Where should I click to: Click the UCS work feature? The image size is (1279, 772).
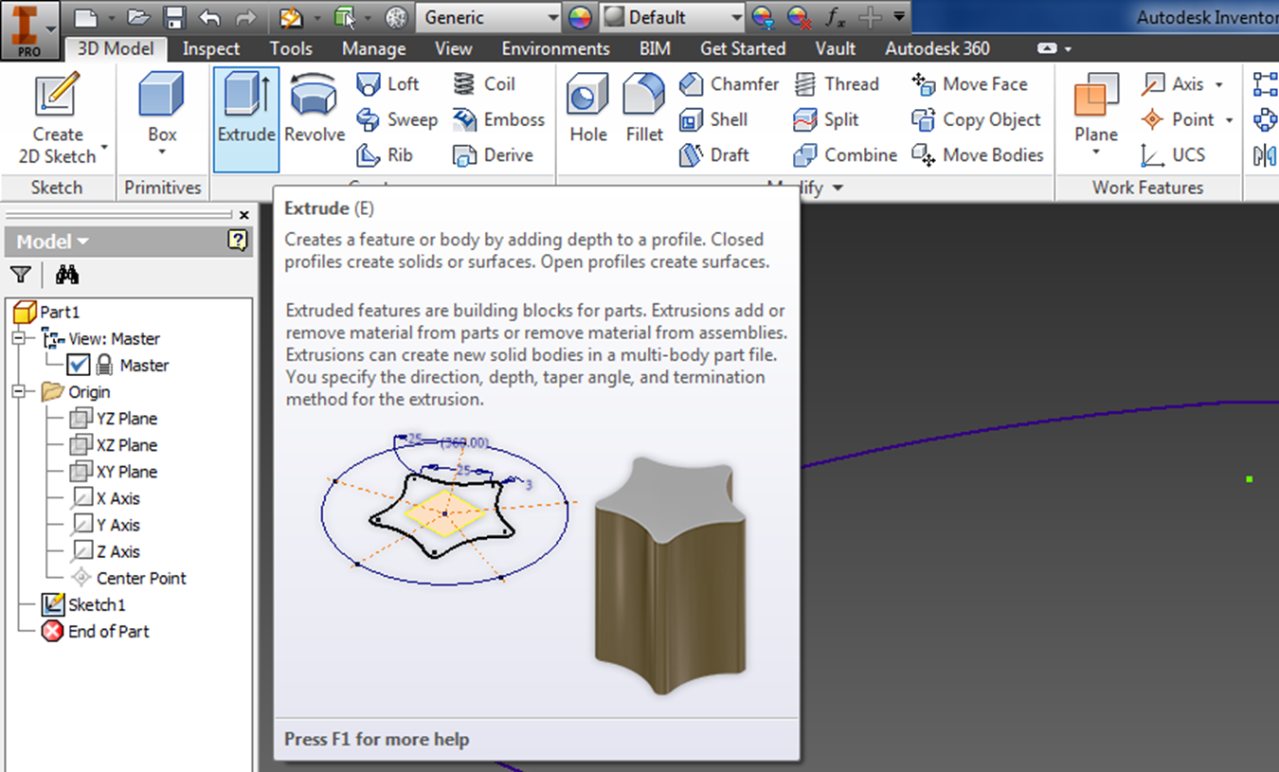coord(1173,155)
